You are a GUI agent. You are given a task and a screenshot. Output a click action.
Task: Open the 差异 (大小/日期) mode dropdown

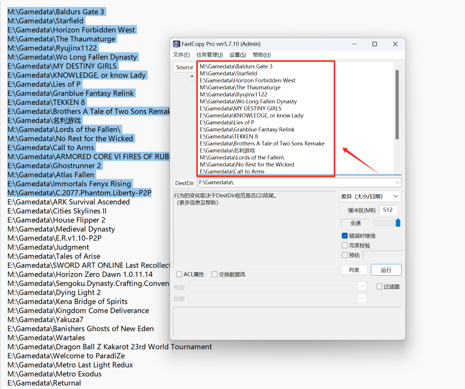coord(370,196)
